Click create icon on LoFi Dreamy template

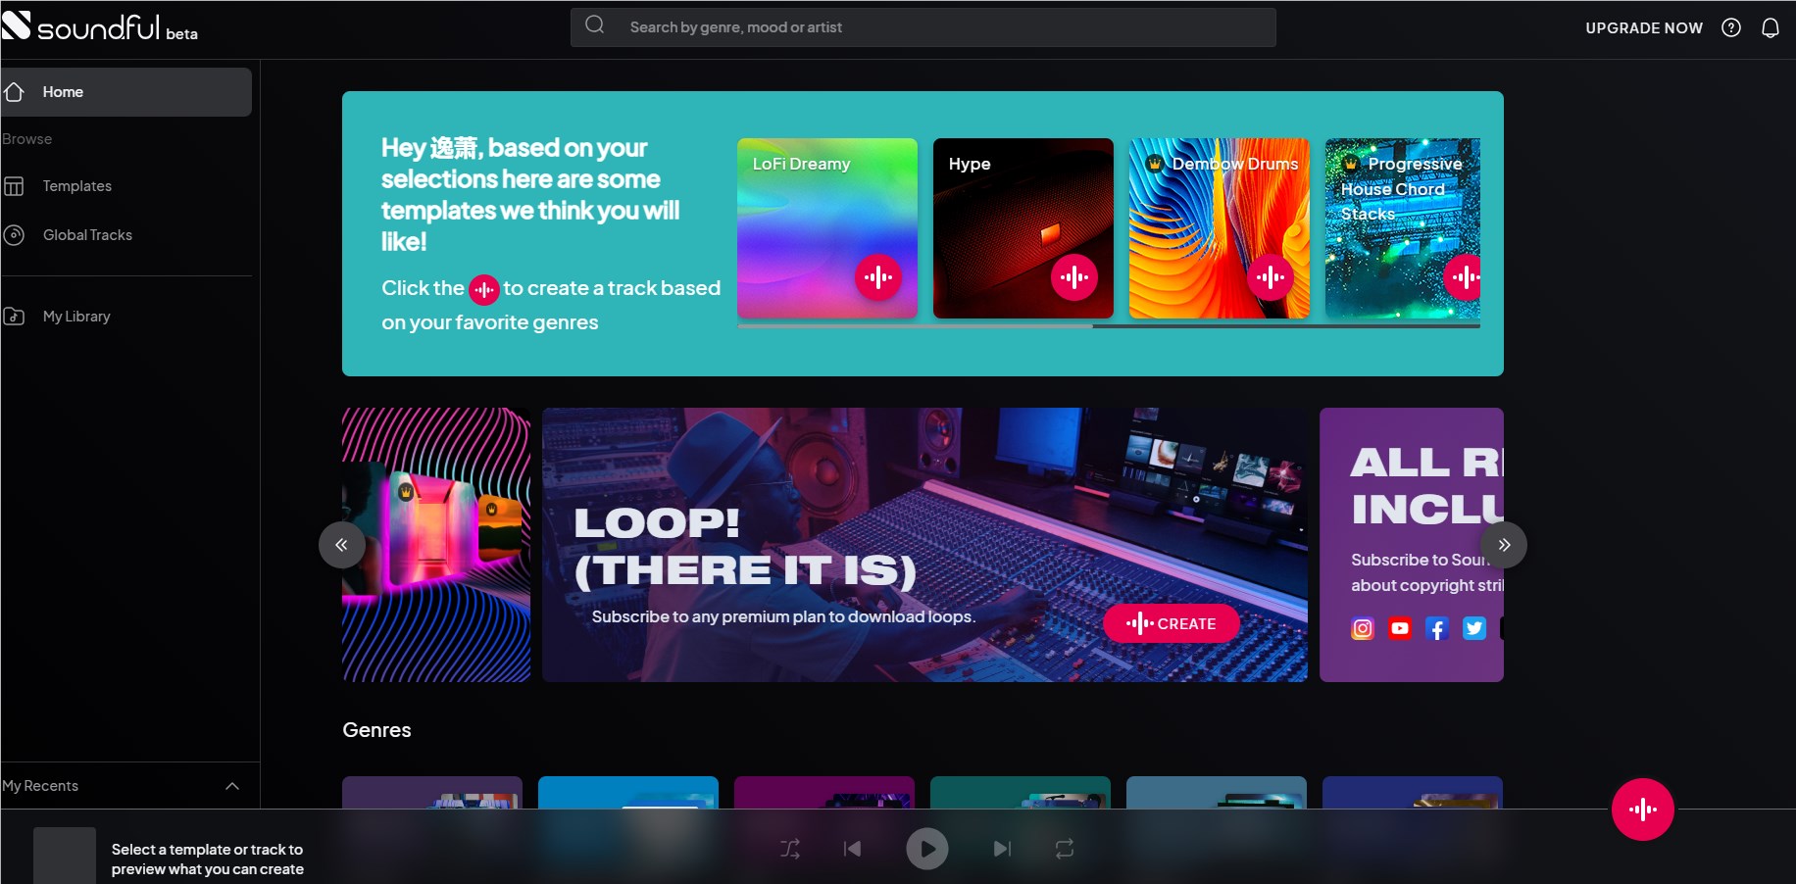pyautogui.click(x=877, y=277)
